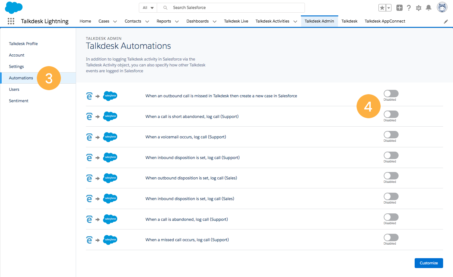Click Salesforce icon in voicemail occurs row
This screenshot has height=277, width=453.
pyautogui.click(x=110, y=137)
